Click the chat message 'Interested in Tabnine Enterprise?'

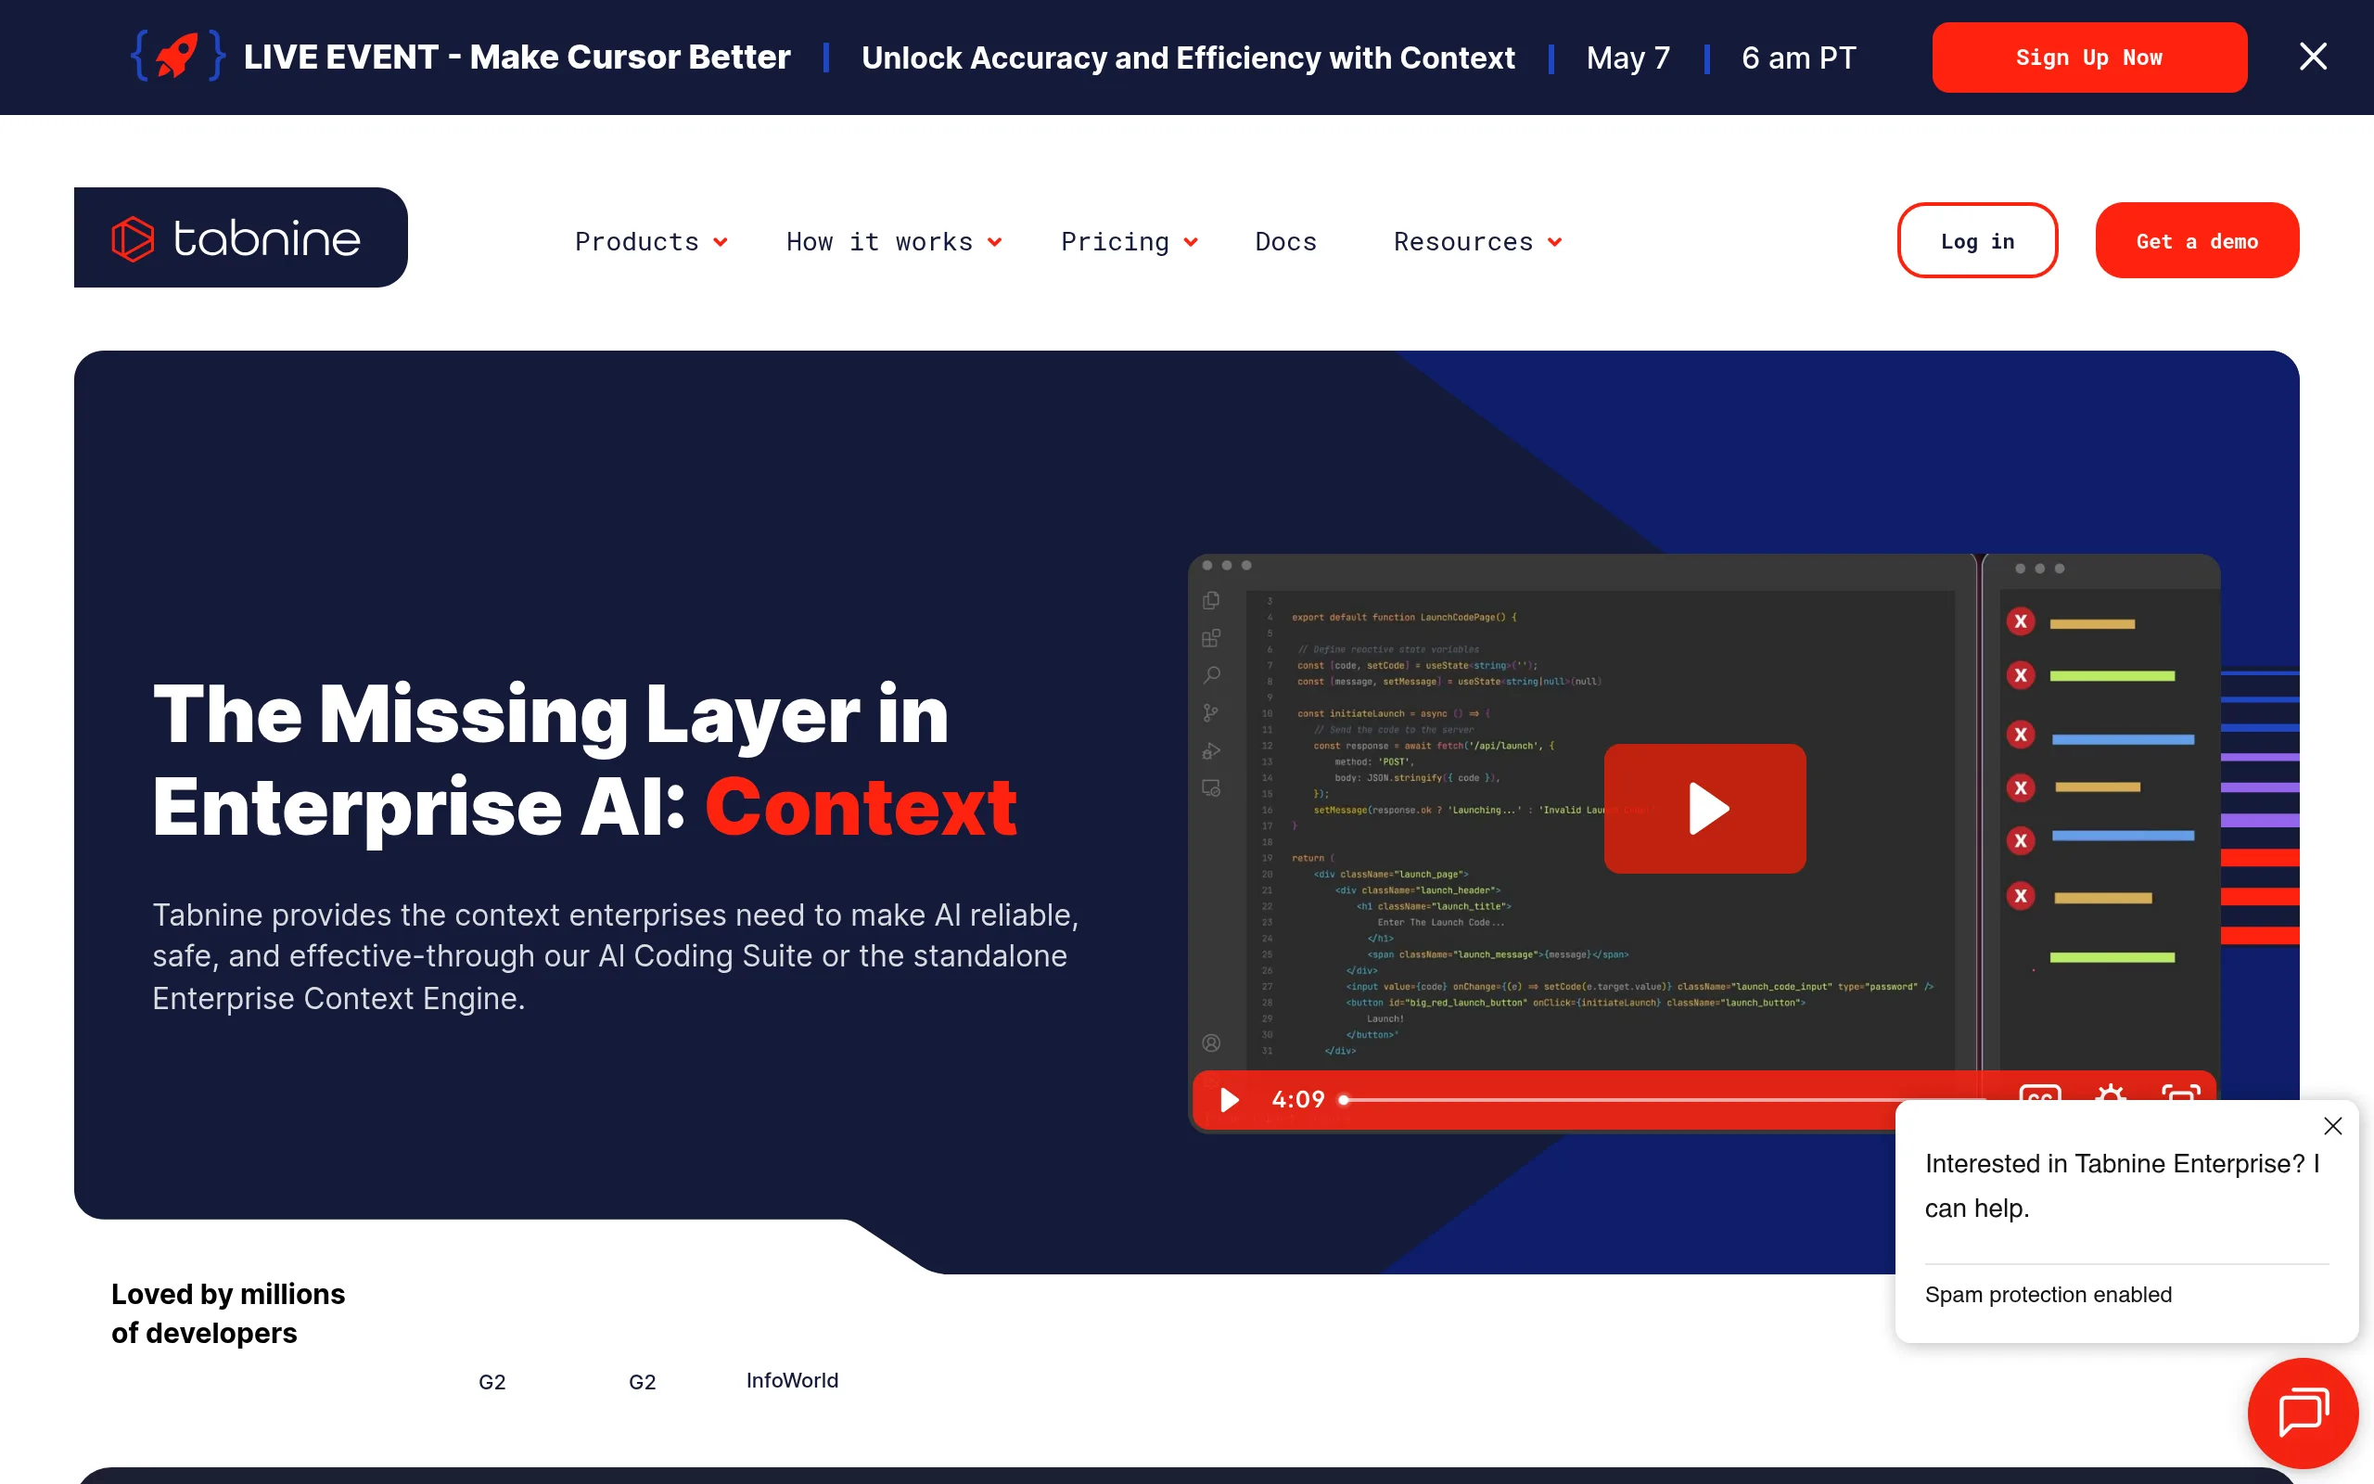pyautogui.click(x=2122, y=1184)
